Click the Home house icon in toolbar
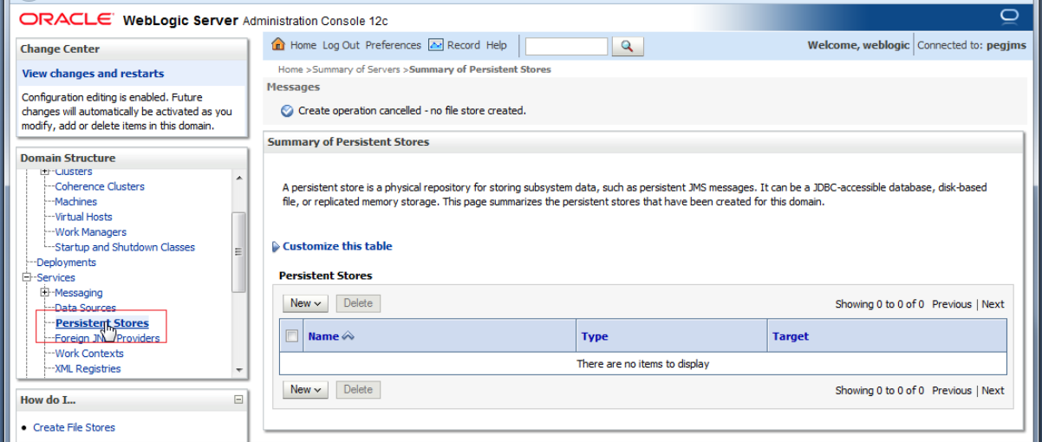 [x=278, y=45]
